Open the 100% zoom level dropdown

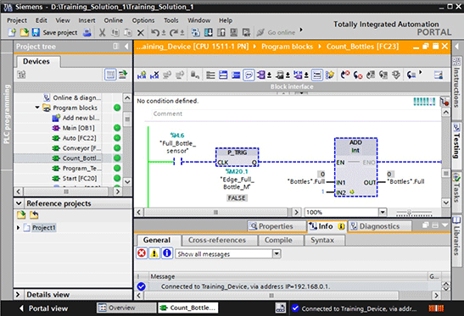[383, 212]
